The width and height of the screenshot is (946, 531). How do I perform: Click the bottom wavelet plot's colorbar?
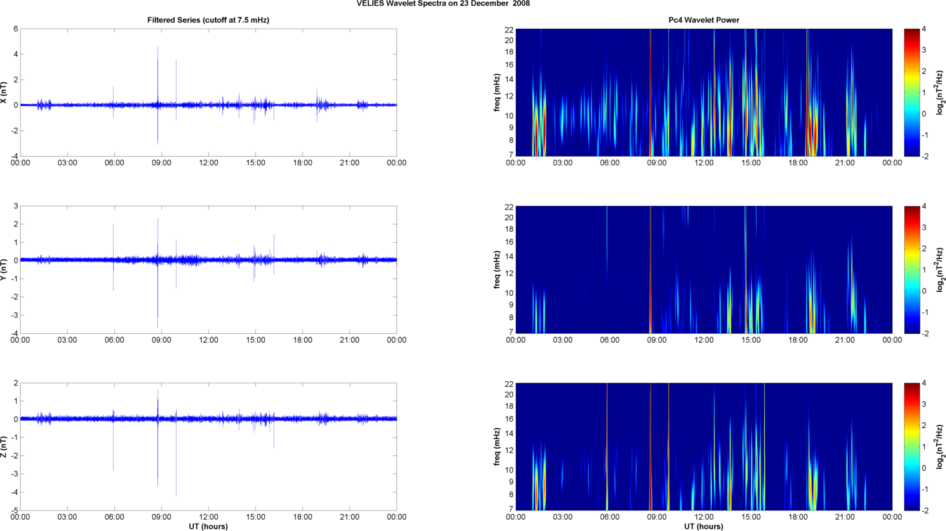pos(912,447)
